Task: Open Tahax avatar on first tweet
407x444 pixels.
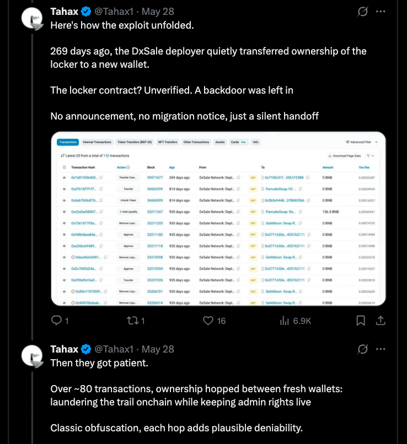Action: 32,18
